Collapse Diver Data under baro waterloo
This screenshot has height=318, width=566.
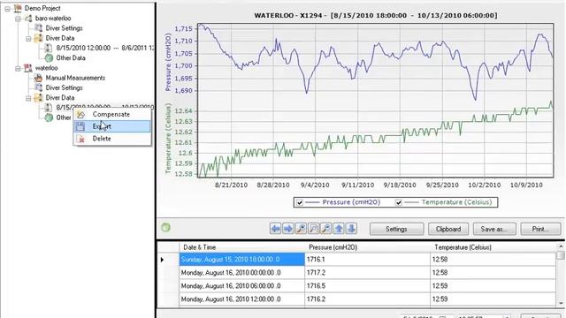point(28,38)
